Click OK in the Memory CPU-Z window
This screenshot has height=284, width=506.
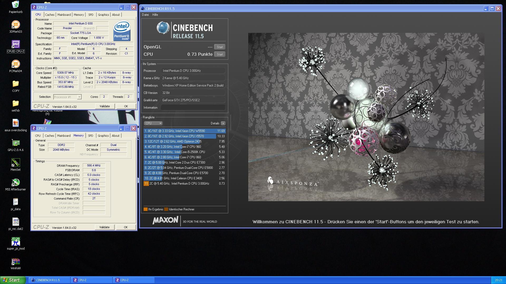click(126, 227)
